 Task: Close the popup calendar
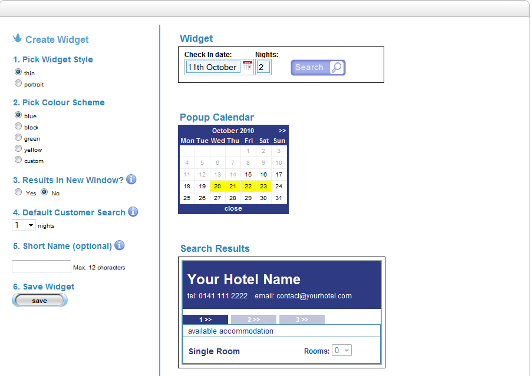[x=233, y=209]
